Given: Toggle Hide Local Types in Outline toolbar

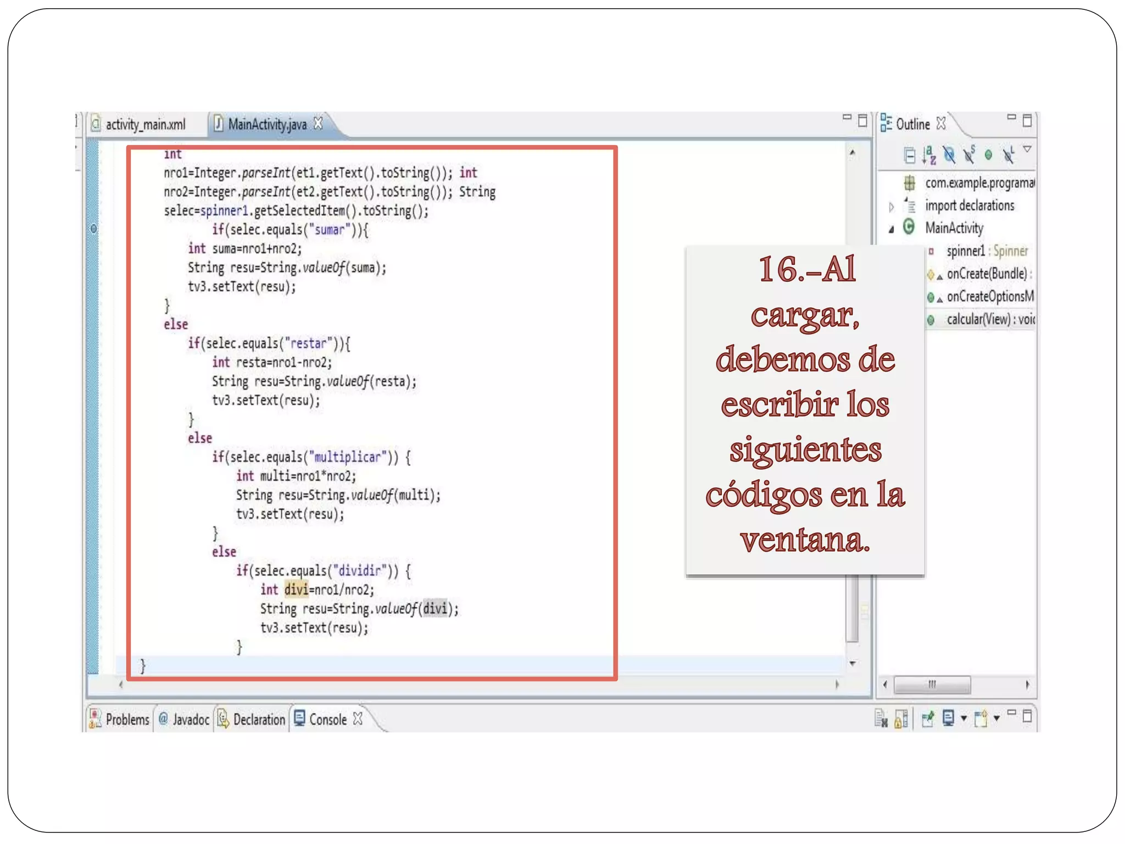Looking at the screenshot, I should tap(1008, 155).
